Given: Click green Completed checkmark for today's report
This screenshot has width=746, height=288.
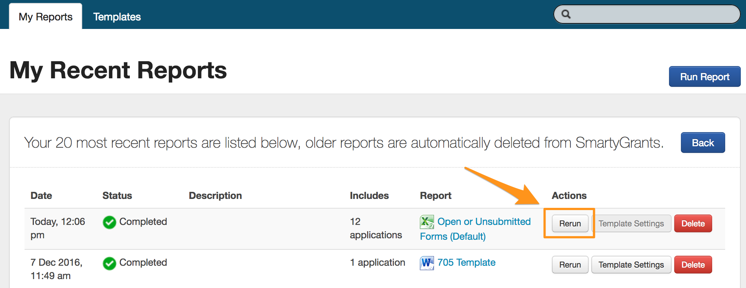Looking at the screenshot, I should pyautogui.click(x=109, y=222).
